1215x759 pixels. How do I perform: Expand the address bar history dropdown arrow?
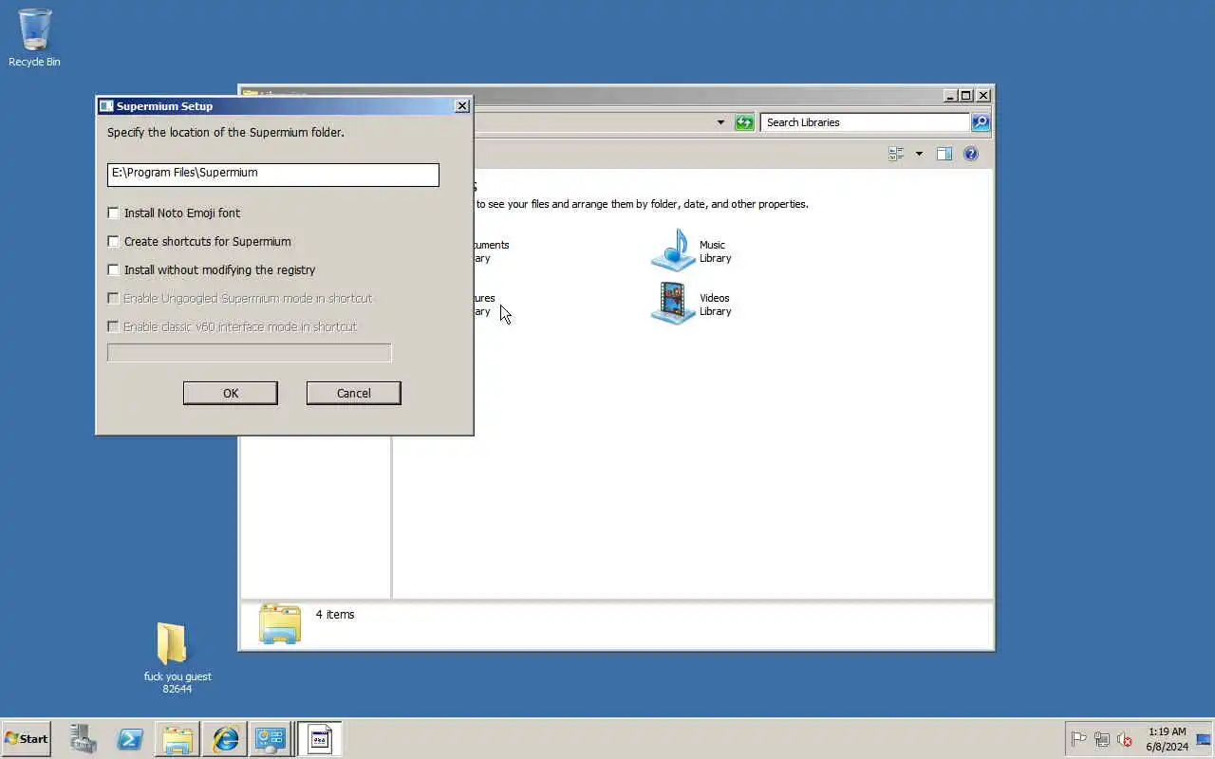pos(720,122)
